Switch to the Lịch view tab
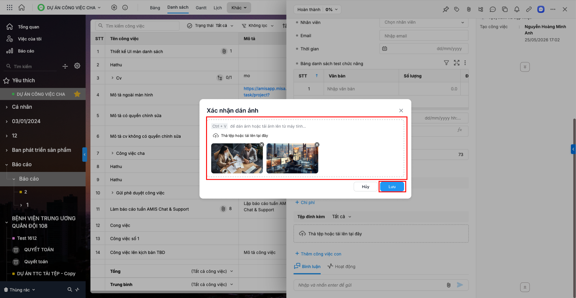Screen dimensions: 576x298 point(217,8)
